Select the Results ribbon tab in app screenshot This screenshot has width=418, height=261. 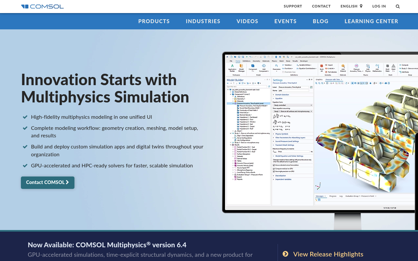(295, 61)
